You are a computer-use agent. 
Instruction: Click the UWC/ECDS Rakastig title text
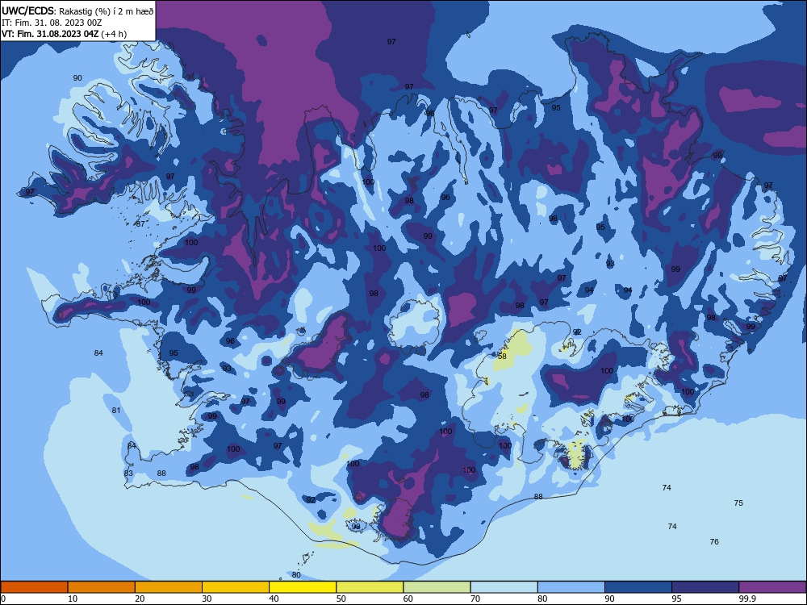(x=77, y=10)
